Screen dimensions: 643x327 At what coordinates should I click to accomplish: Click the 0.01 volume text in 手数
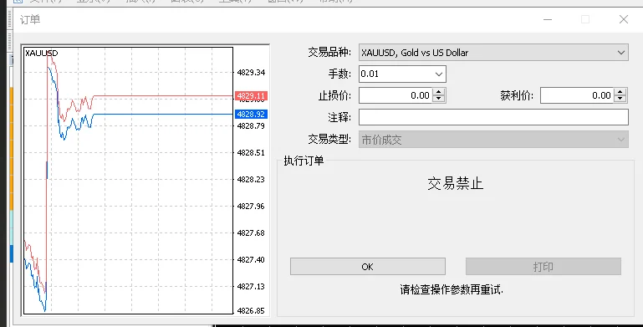tap(370, 74)
